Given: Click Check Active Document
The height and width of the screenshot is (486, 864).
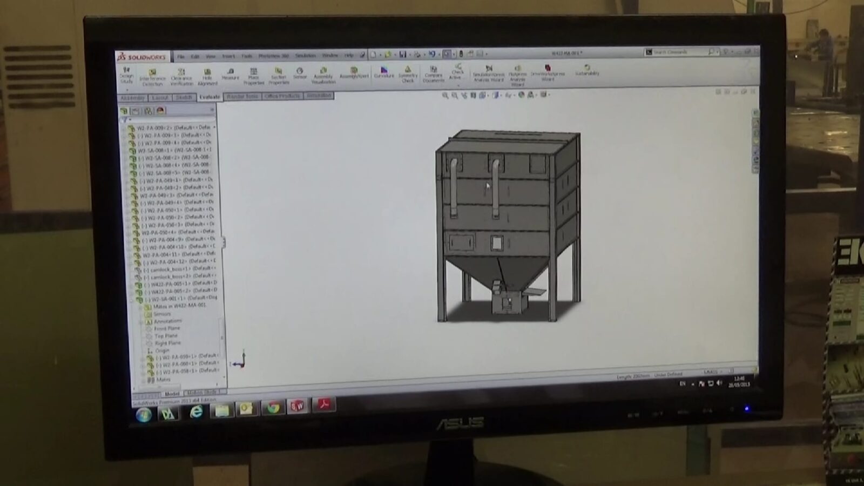Looking at the screenshot, I should click(x=457, y=71).
